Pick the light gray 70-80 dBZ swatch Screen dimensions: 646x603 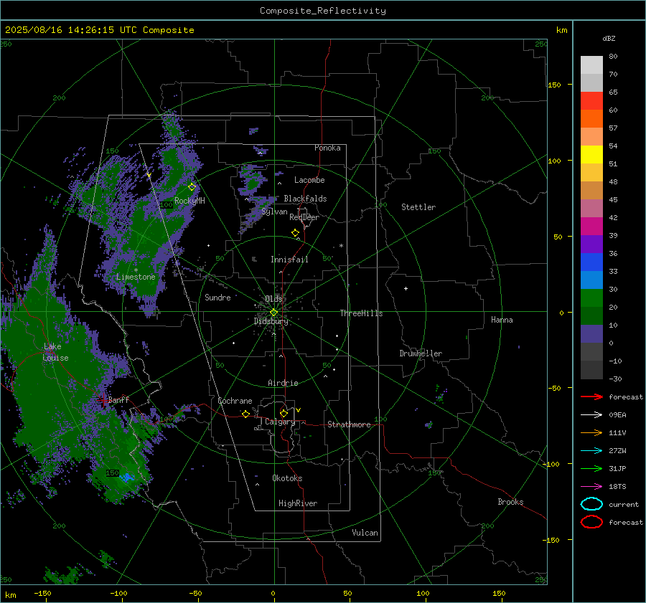[591, 65]
